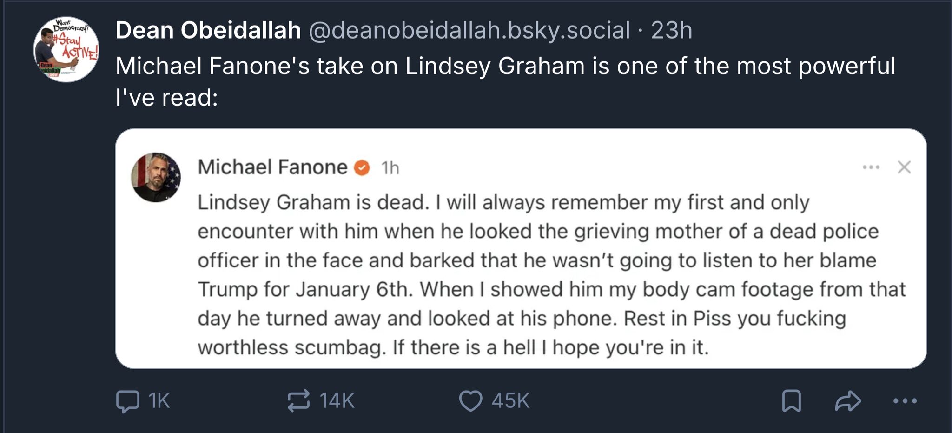This screenshot has height=433, width=952.
Task: Like the post with heart icon
Action: (471, 401)
